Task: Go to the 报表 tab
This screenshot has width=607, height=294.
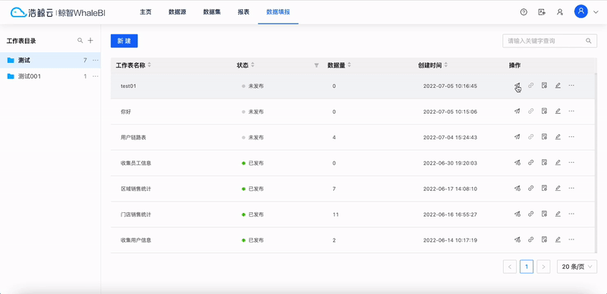Action: 244,12
